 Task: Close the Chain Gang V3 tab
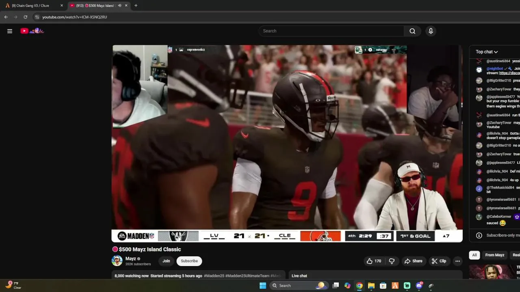click(62, 6)
